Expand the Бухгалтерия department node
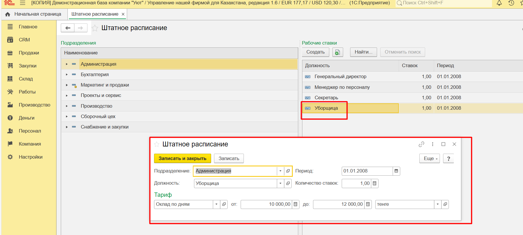The image size is (523, 235). click(67, 75)
